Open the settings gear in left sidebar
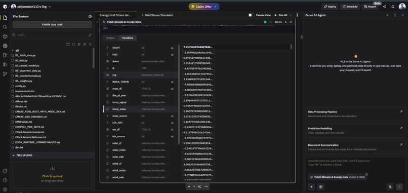 point(5,189)
